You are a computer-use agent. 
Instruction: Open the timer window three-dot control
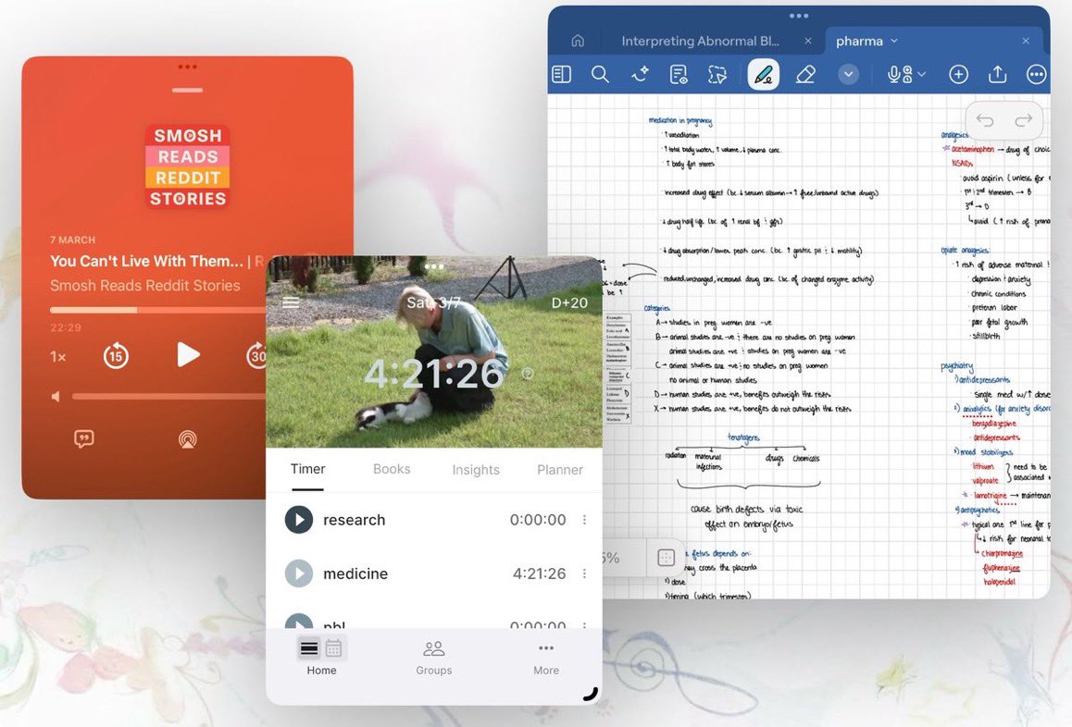pyautogui.click(x=434, y=266)
